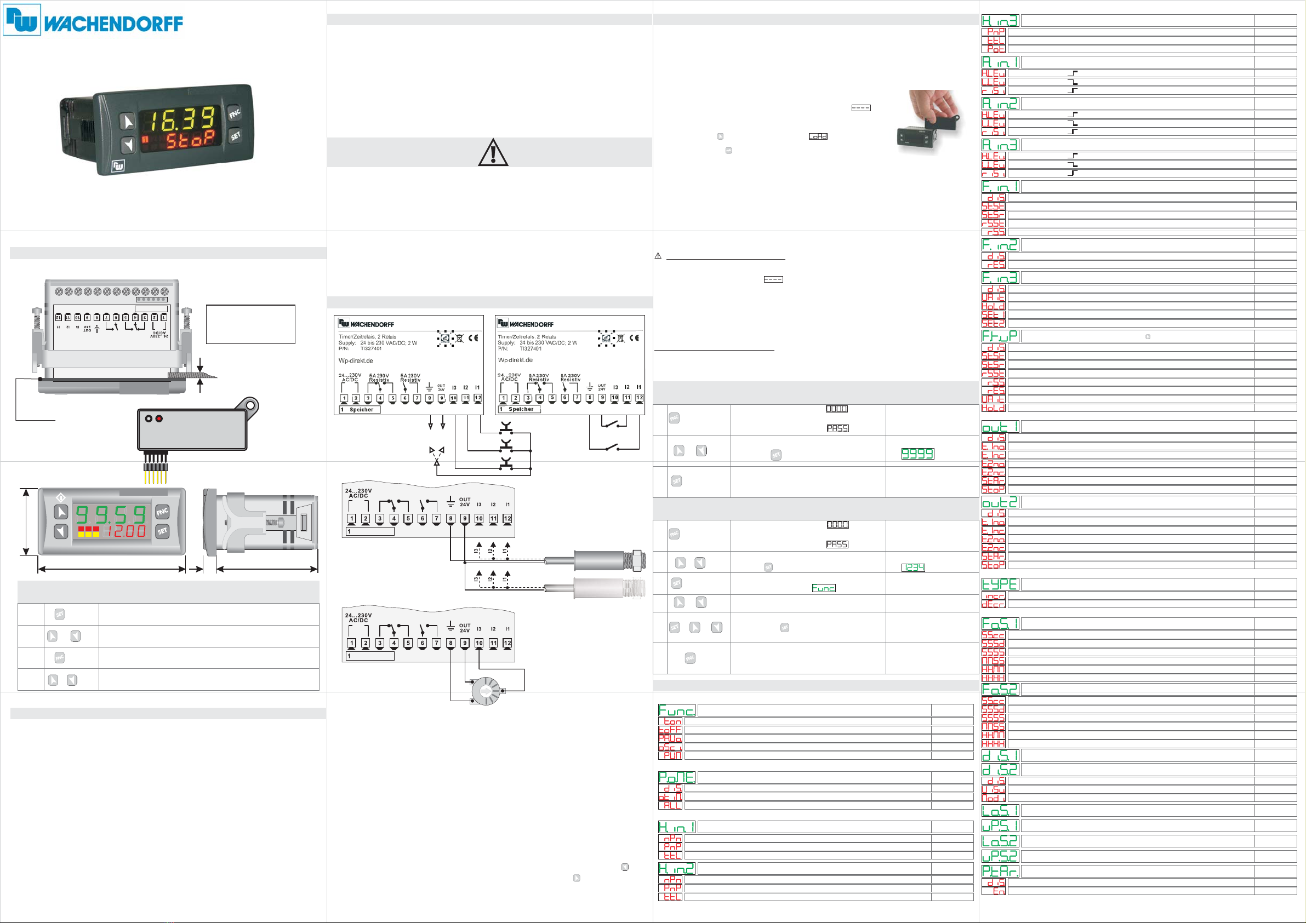
Task: Click the red dEcr option code
Action: point(994,605)
